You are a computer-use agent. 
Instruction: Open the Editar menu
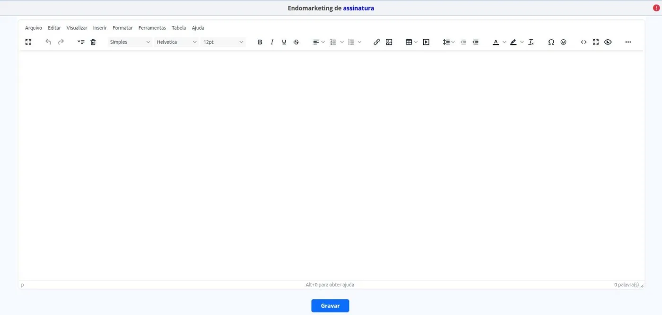pos(54,28)
